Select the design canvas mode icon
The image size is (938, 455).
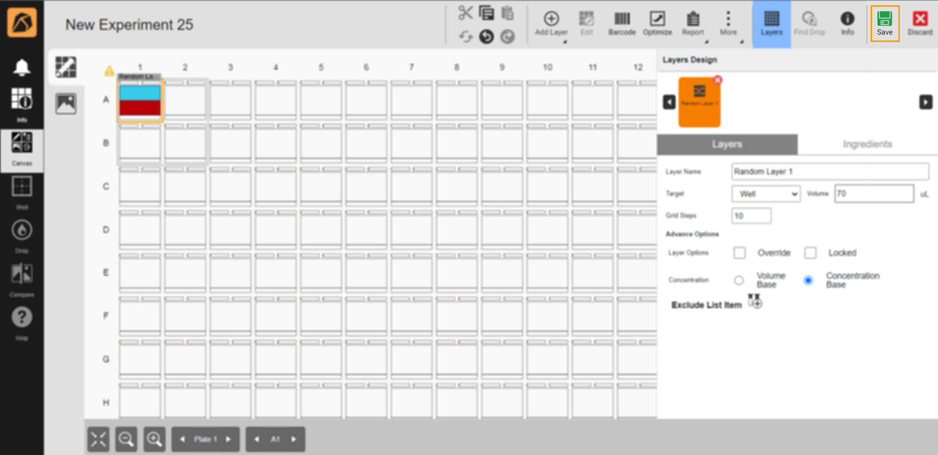point(66,67)
